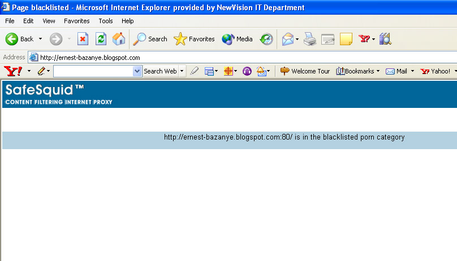Click the blacklisted porn category message

click(x=284, y=137)
